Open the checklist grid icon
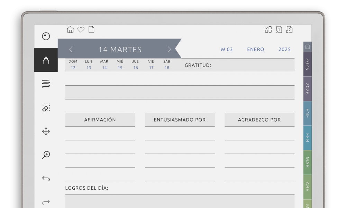This screenshot has height=208, width=346. [x=268, y=29]
